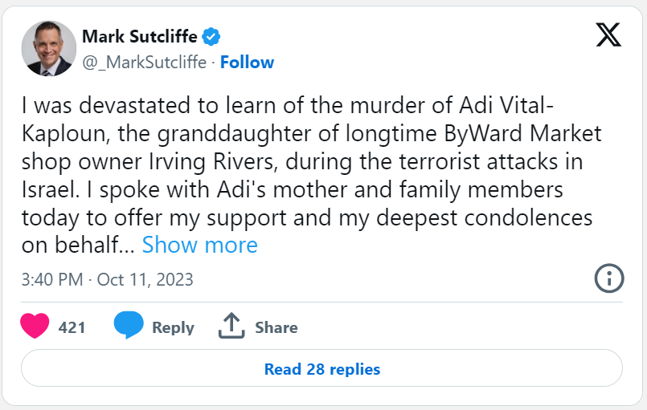Click the 'Adi Vital-' text in the first line
647x410 pixels.
point(506,105)
